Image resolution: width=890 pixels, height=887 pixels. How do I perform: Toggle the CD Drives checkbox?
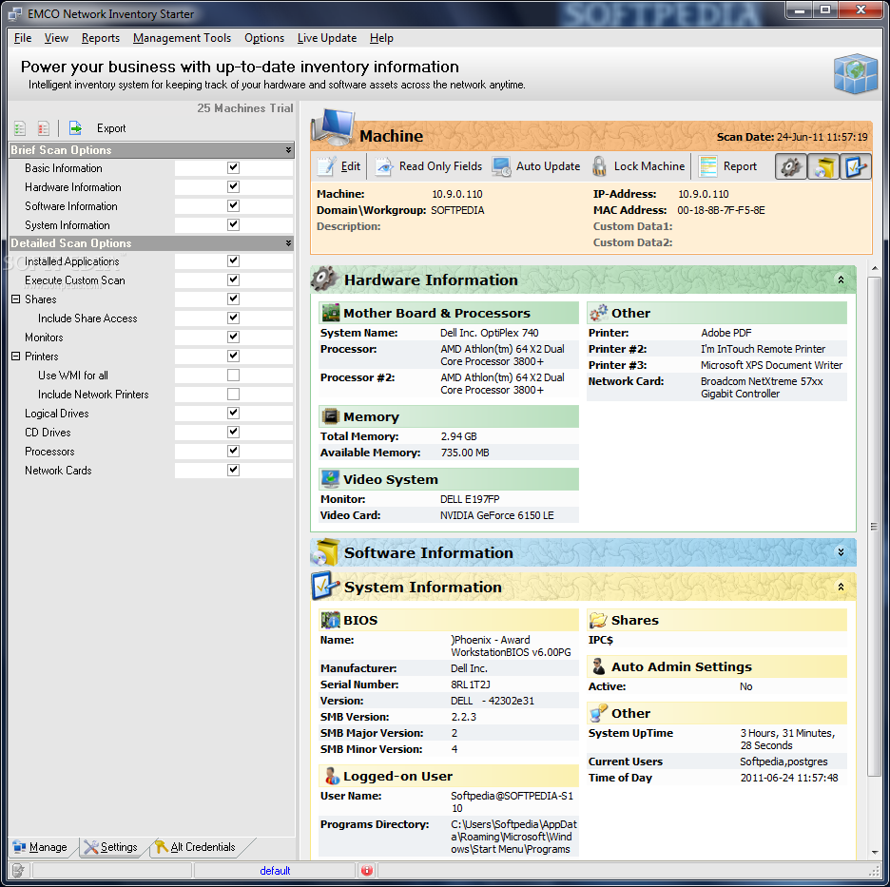coord(233,432)
